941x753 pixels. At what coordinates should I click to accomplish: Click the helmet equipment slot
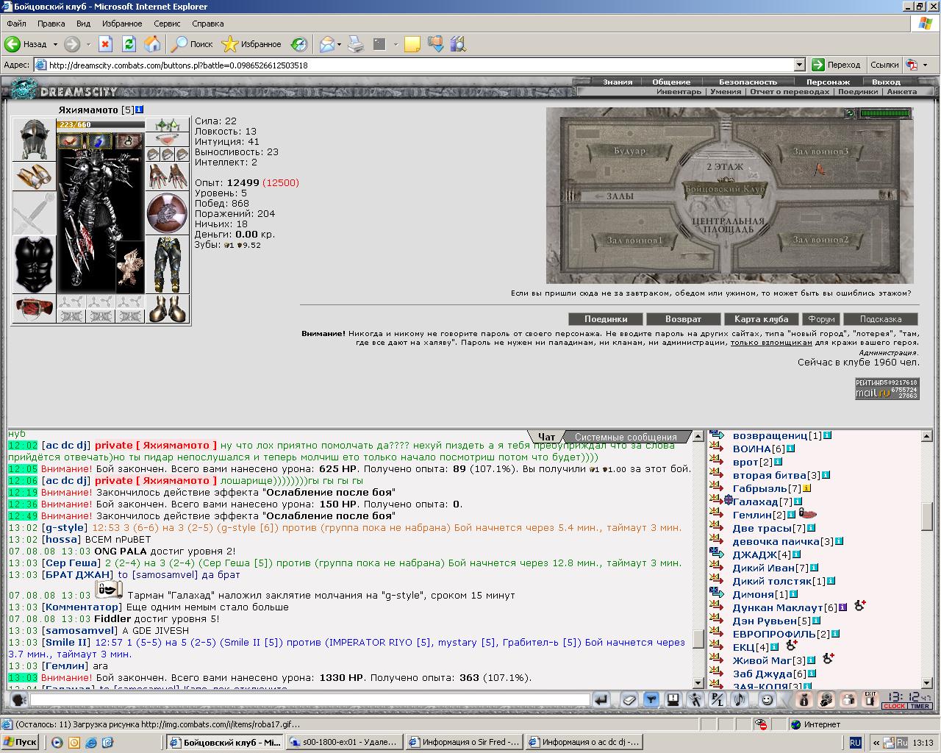tap(34, 139)
